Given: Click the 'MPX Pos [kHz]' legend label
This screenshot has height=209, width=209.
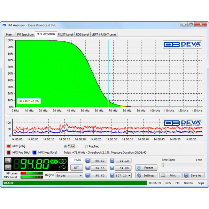Looking at the screenshot, I should point(21,153).
